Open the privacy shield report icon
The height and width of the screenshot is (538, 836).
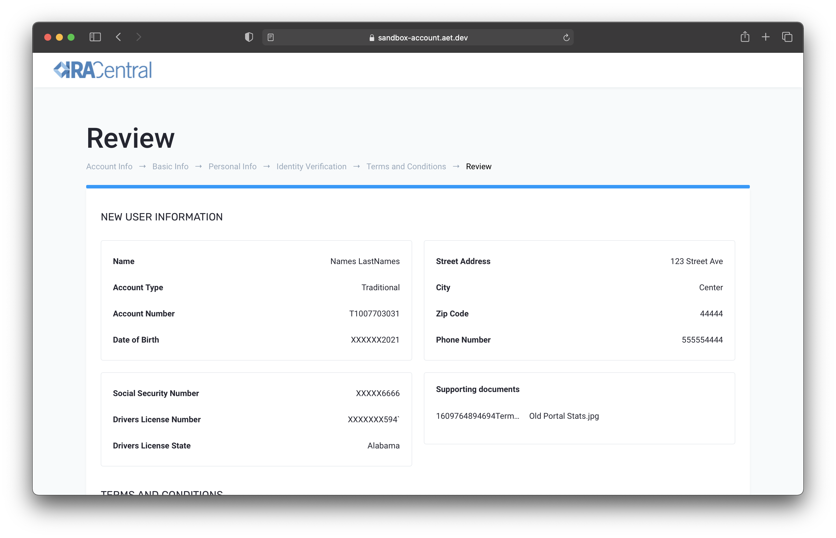(249, 37)
